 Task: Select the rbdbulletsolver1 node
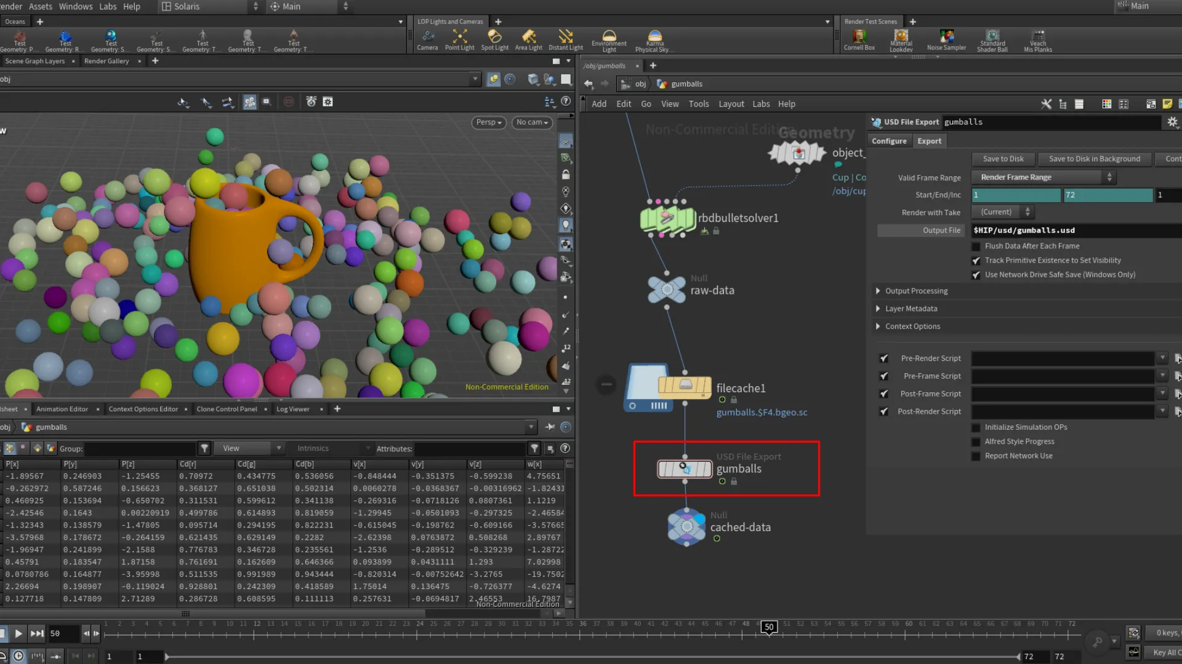[x=667, y=218]
